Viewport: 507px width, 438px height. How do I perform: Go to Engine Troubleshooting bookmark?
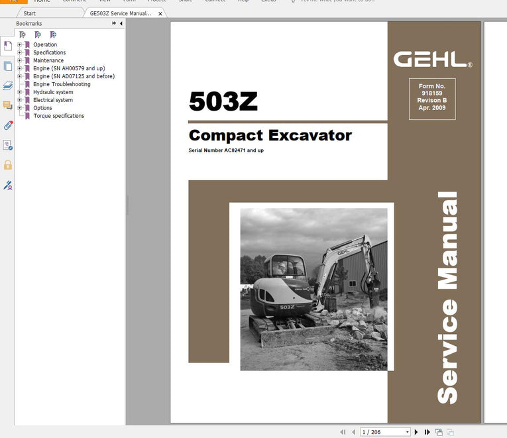coord(62,84)
